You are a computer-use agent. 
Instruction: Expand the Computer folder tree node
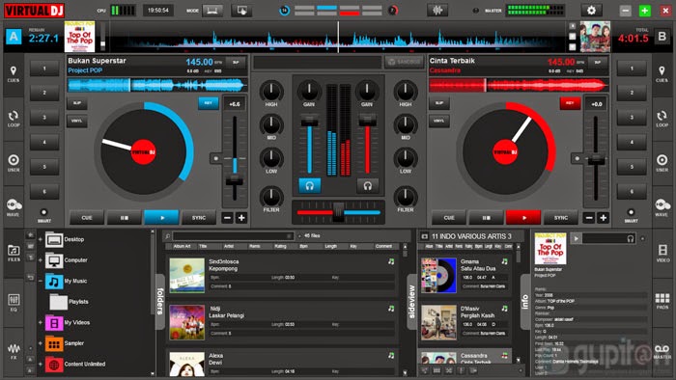(x=41, y=260)
